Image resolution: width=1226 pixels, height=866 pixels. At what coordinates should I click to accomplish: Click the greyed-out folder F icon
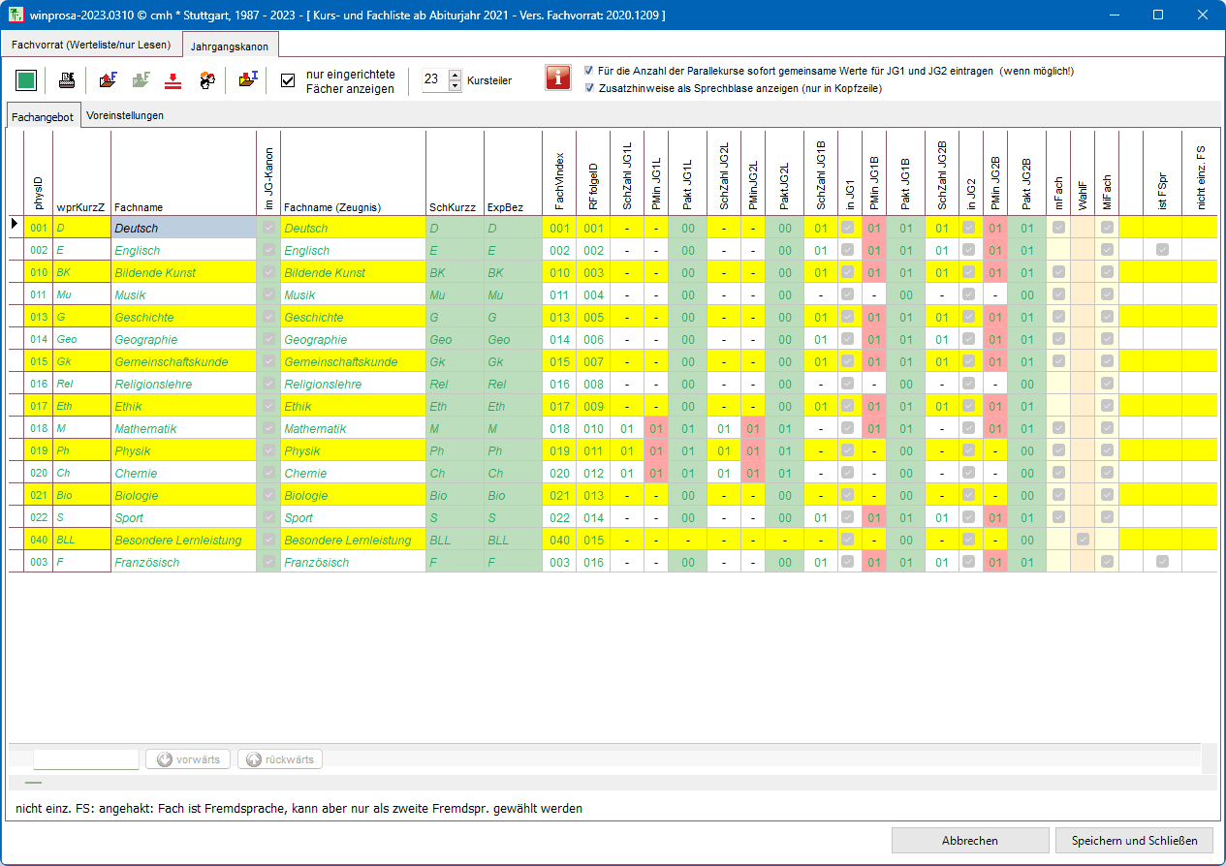(141, 80)
